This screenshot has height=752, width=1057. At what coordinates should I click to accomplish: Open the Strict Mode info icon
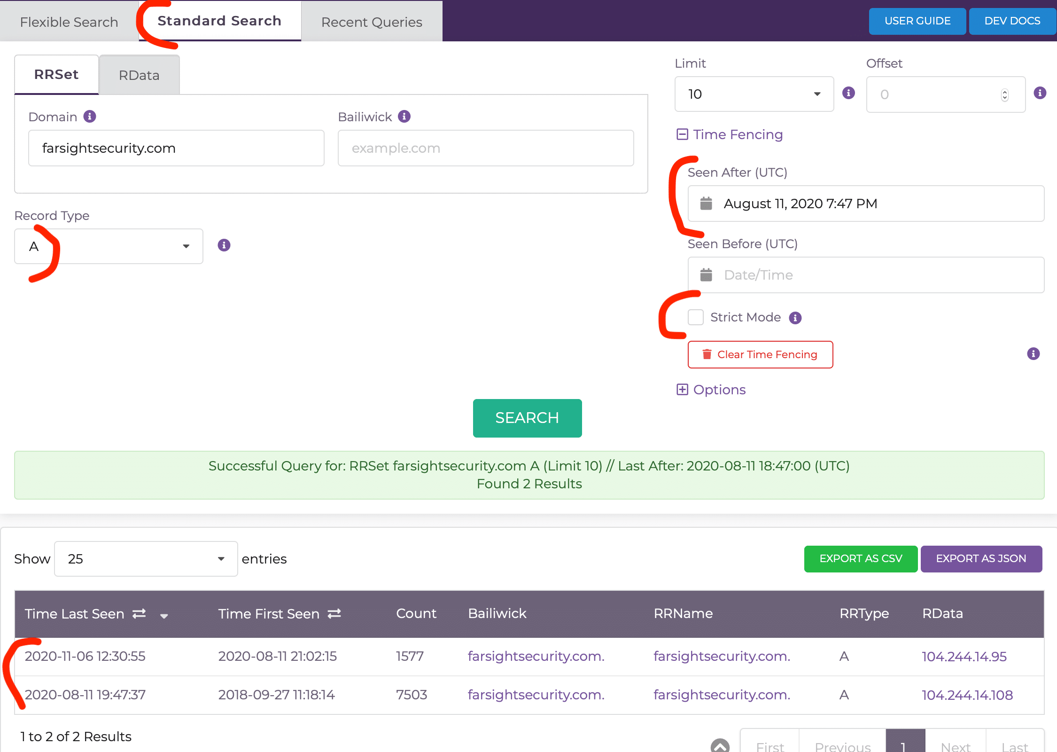click(x=795, y=318)
